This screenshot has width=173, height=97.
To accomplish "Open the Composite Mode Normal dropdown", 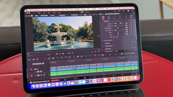I will point(122,51).
